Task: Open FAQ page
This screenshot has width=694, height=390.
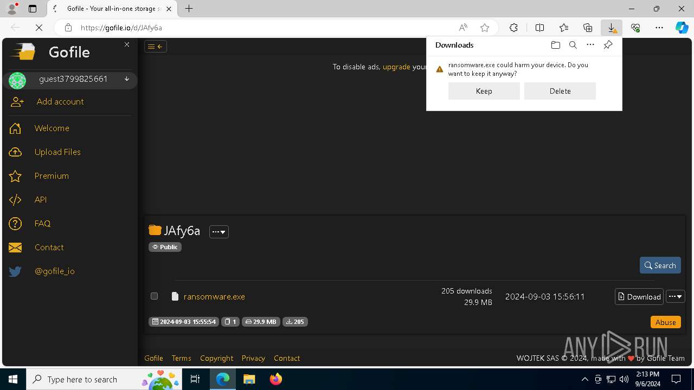Action: (x=42, y=223)
